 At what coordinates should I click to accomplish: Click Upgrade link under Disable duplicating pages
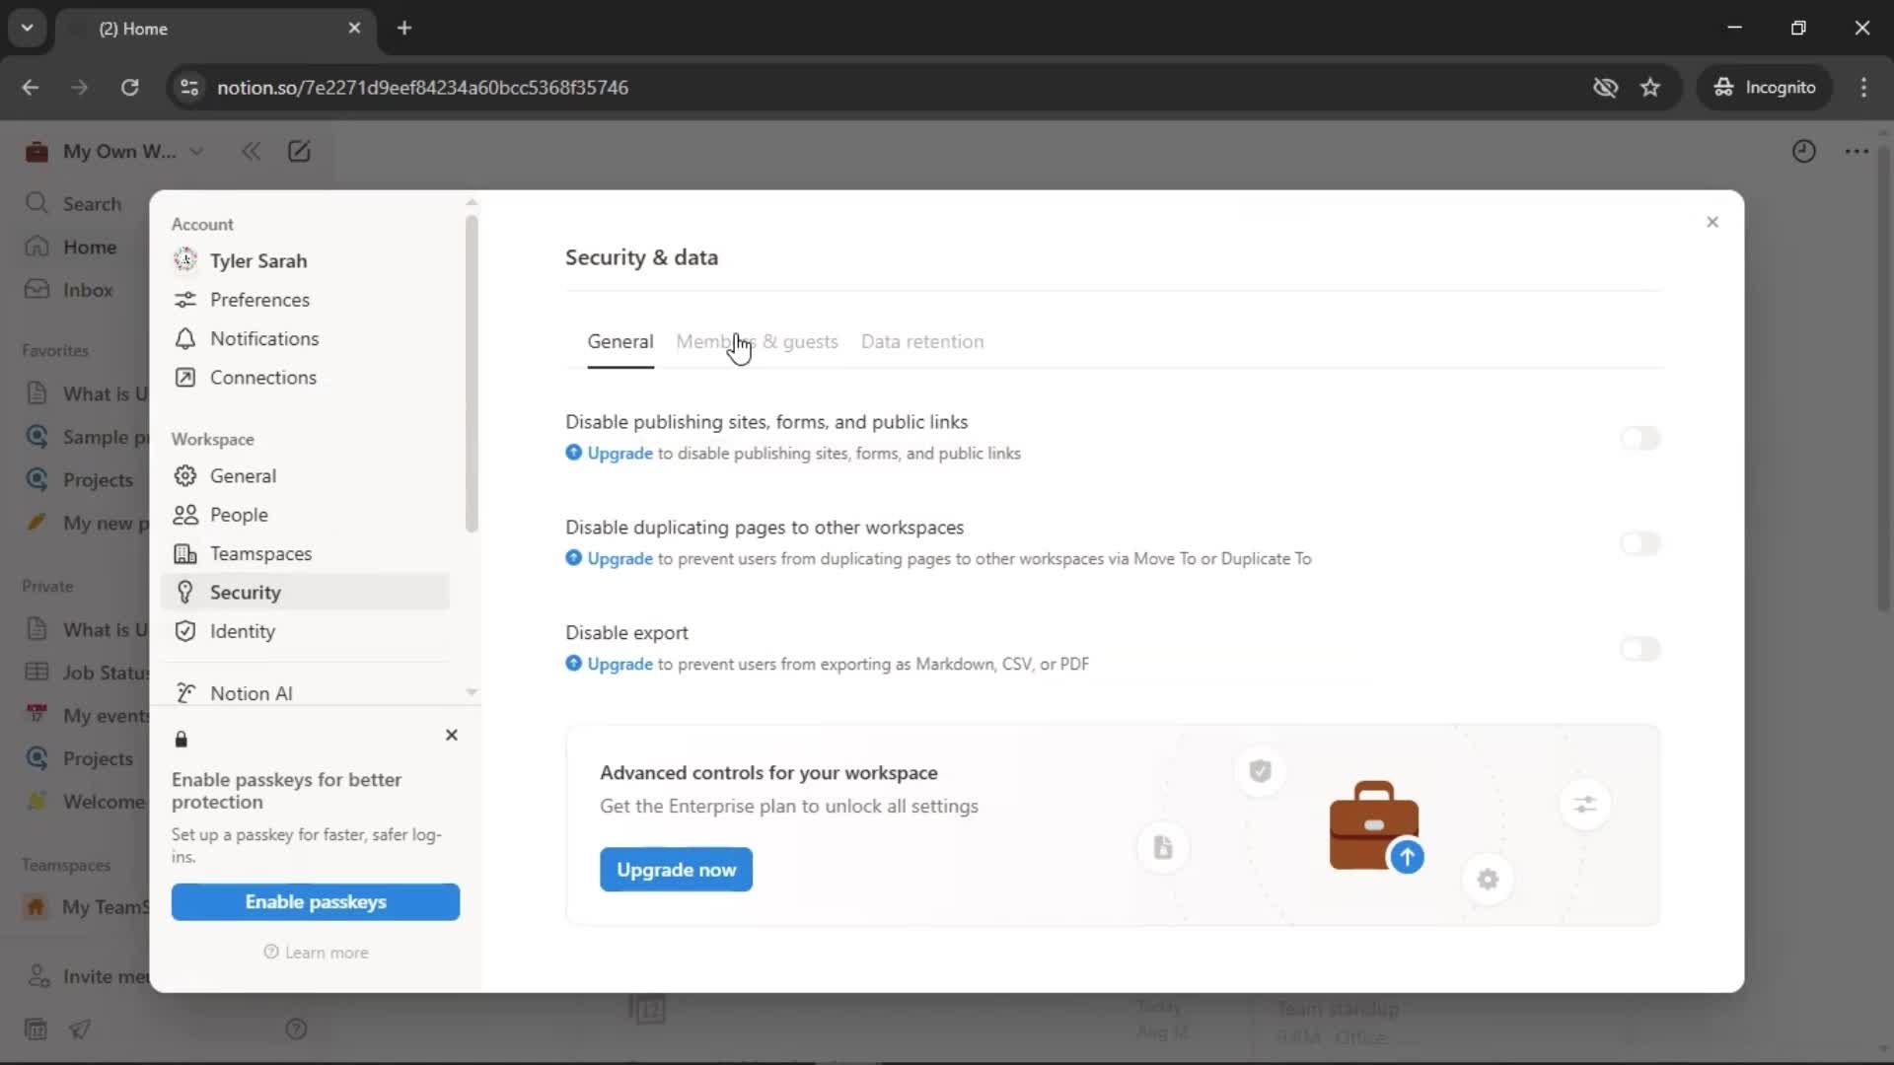pyautogui.click(x=619, y=559)
